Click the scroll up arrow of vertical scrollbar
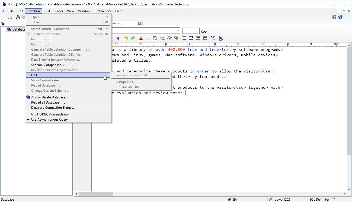 [349, 45]
